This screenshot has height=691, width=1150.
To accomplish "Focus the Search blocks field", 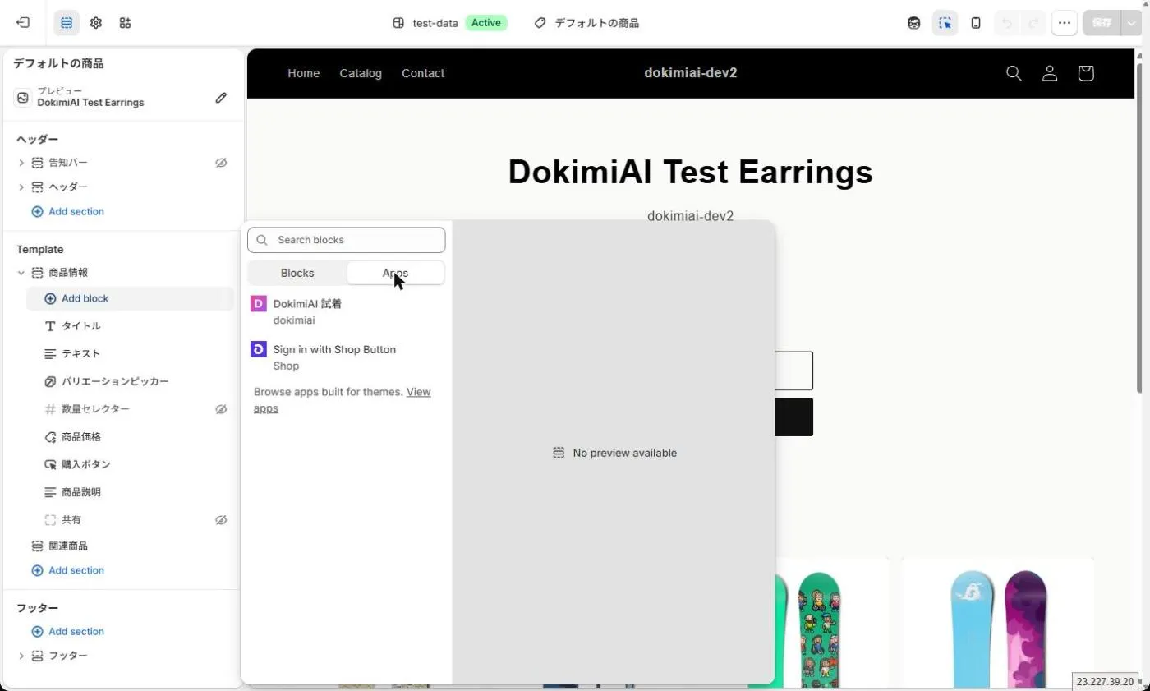I will coord(347,240).
